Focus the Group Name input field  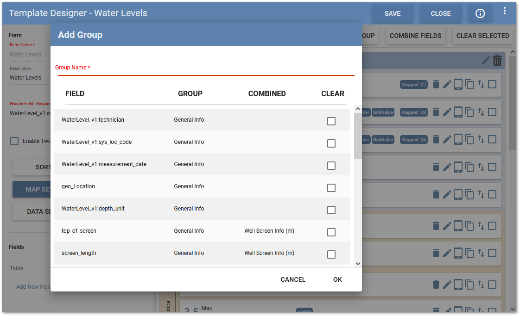pyautogui.click(x=206, y=69)
